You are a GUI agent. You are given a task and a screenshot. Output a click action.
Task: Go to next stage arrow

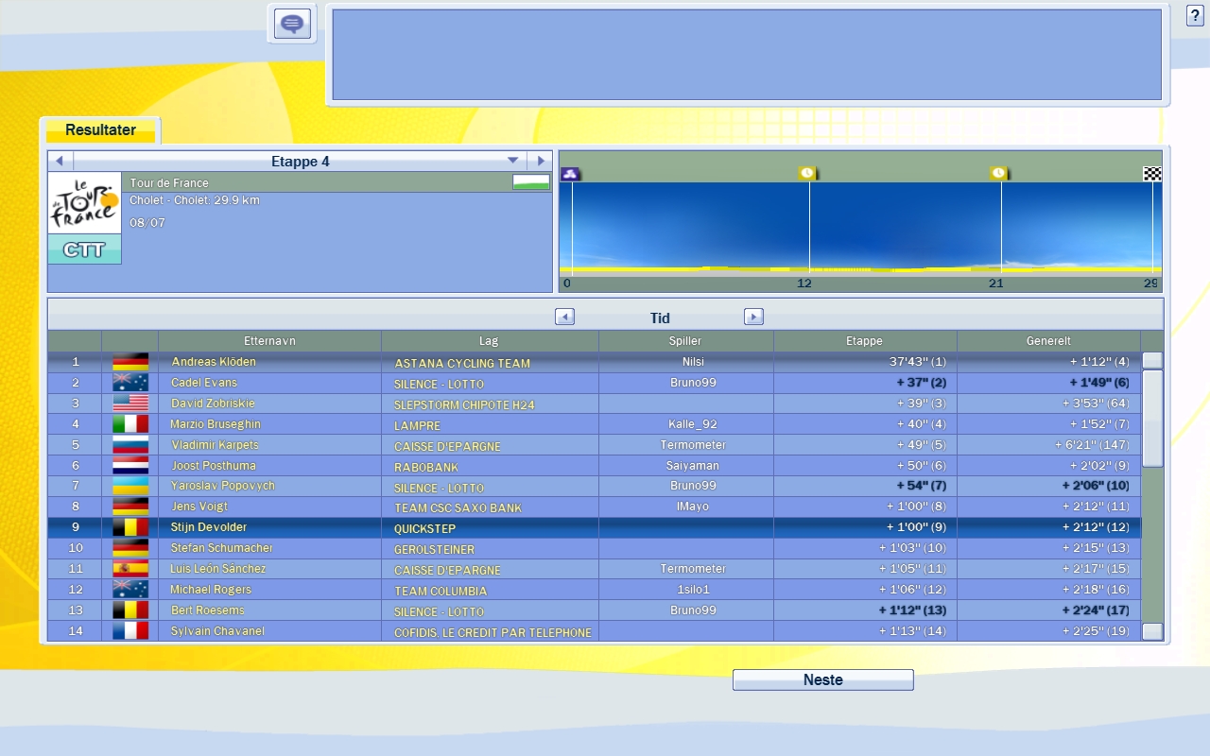[541, 161]
